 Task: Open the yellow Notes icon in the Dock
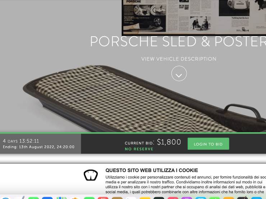(x=145, y=198)
